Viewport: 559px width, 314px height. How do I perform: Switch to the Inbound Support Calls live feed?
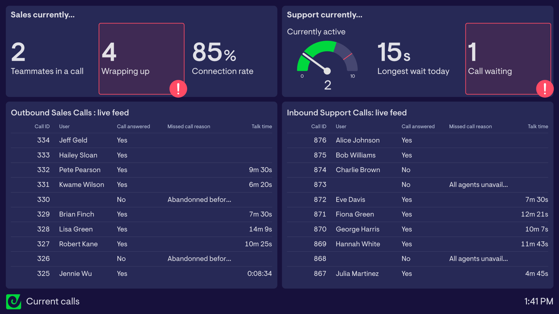347,113
